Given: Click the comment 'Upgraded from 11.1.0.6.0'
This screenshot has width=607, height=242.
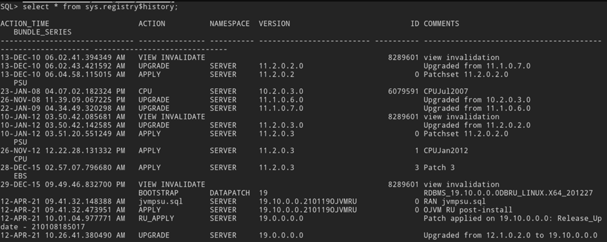Looking at the screenshot, I should click(x=477, y=108).
